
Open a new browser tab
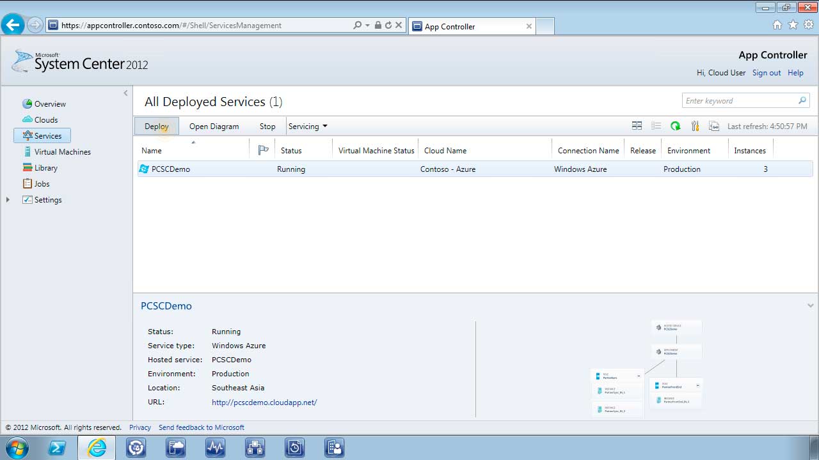[x=545, y=26]
